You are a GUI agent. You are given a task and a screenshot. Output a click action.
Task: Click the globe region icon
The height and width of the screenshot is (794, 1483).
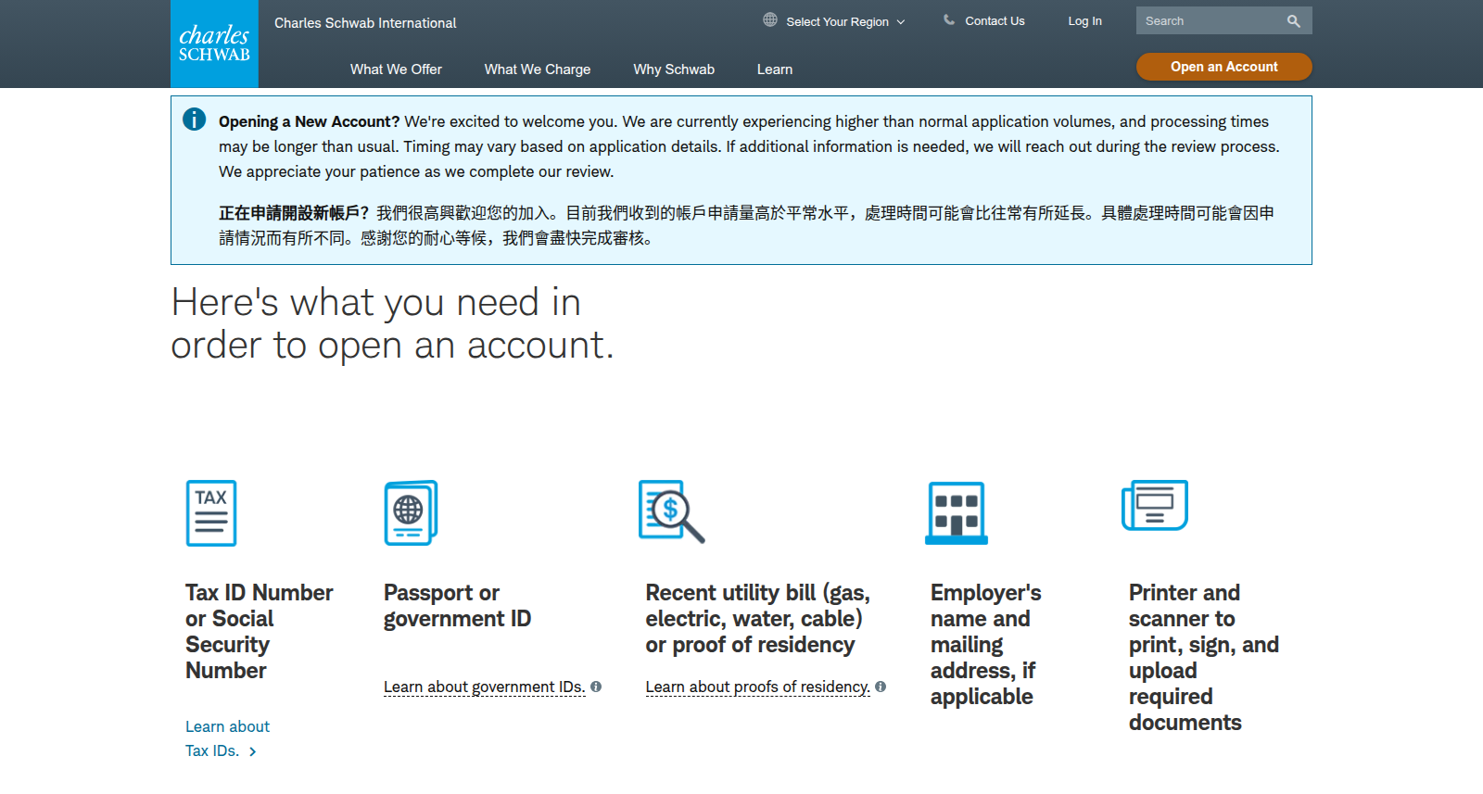pyautogui.click(x=770, y=19)
